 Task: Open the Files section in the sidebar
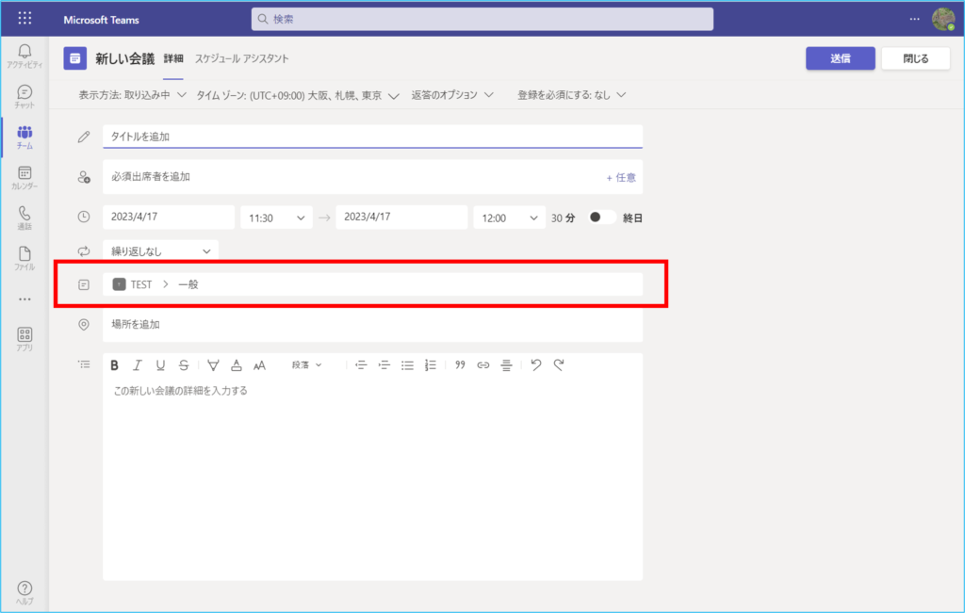(x=25, y=258)
